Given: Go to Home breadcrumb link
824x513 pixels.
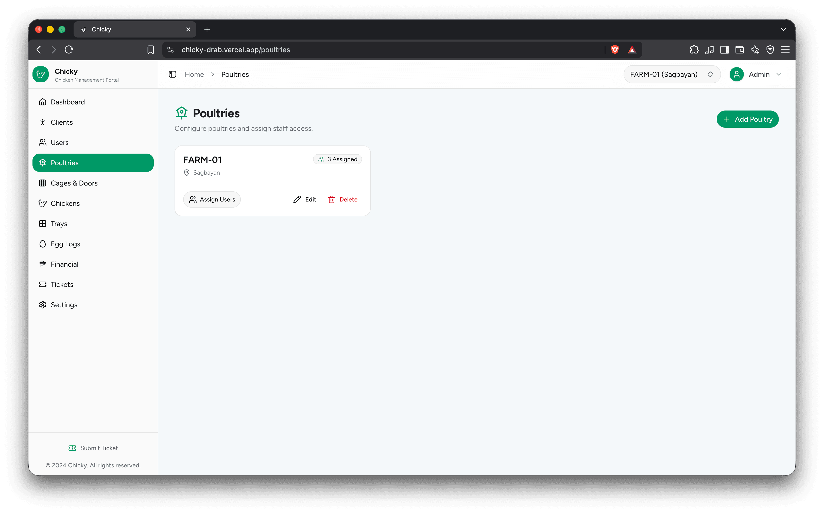Looking at the screenshot, I should [194, 74].
